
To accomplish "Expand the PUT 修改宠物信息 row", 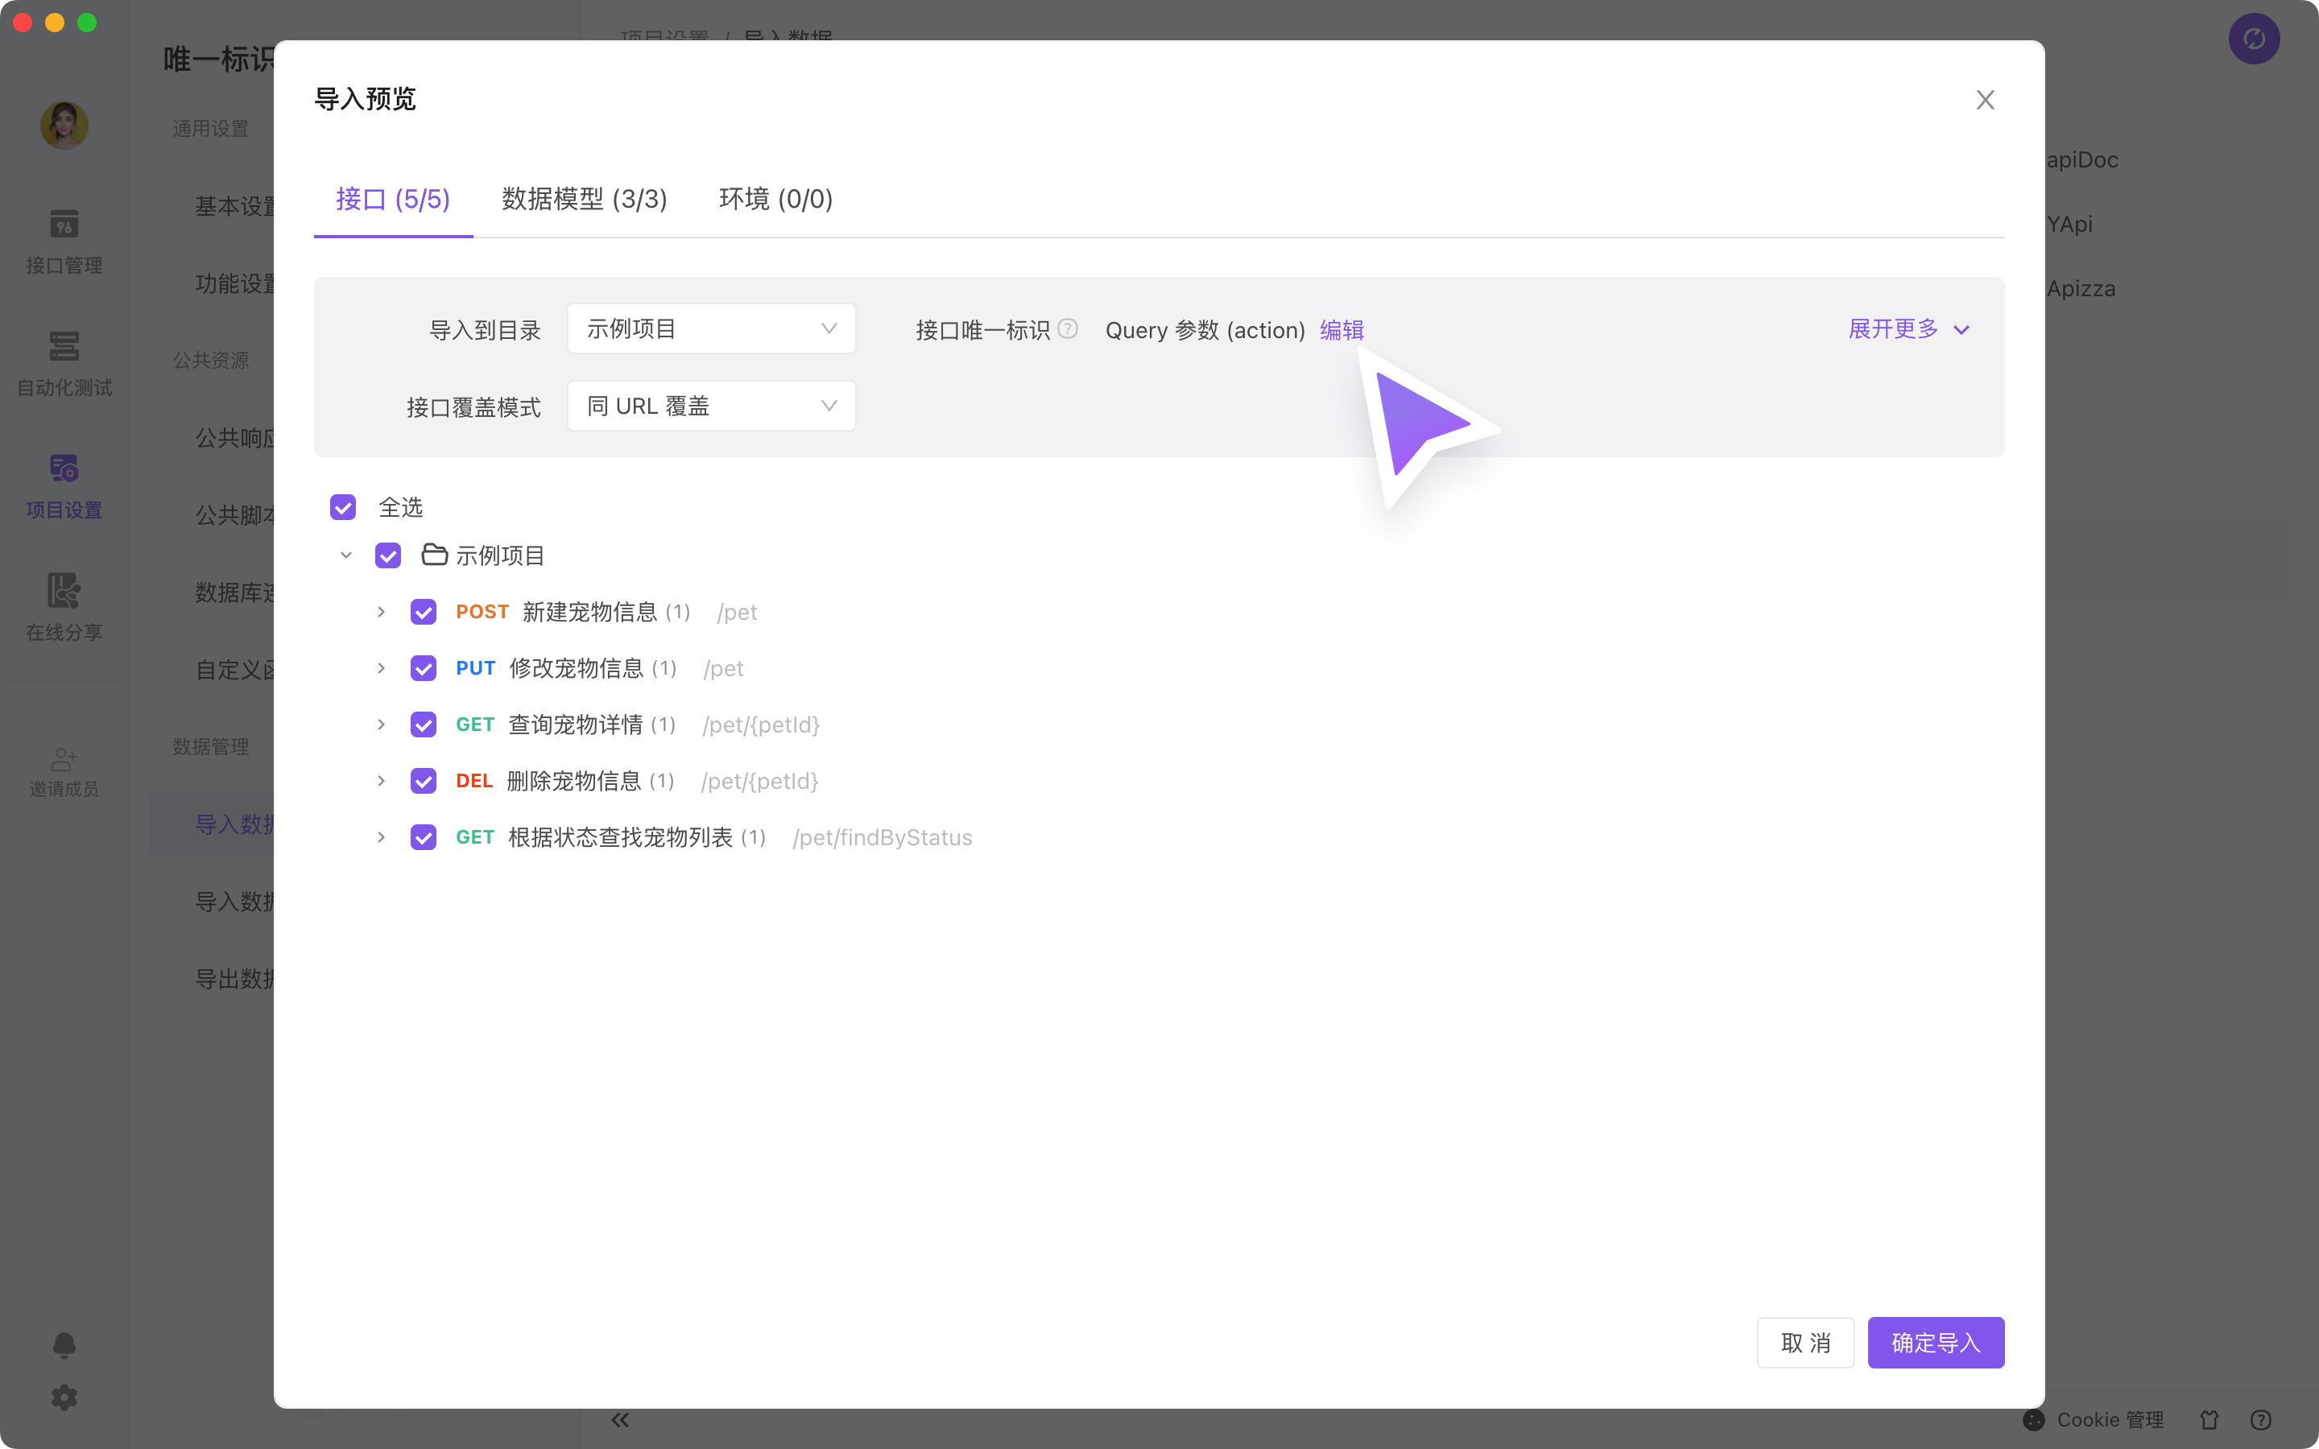I will [382, 668].
